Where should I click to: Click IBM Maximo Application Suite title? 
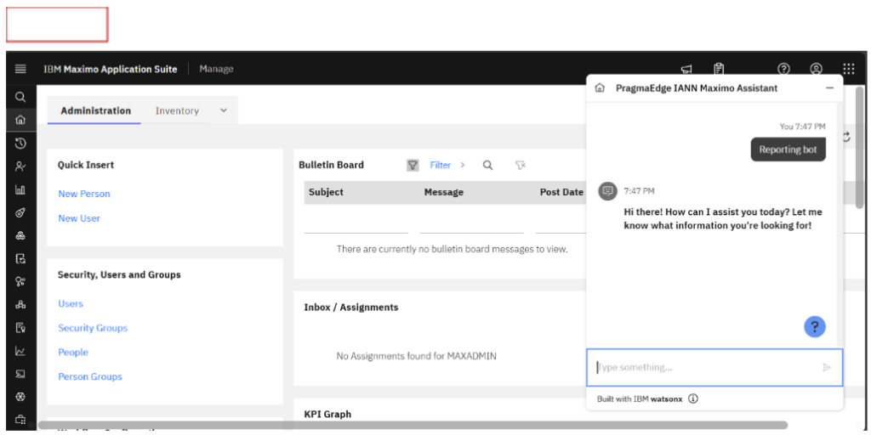[111, 70]
